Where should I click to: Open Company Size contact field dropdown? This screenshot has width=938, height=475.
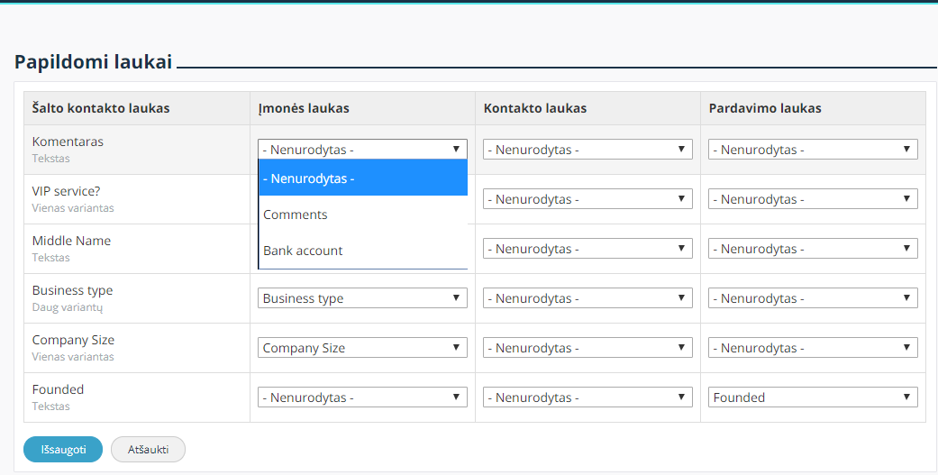[x=587, y=348]
